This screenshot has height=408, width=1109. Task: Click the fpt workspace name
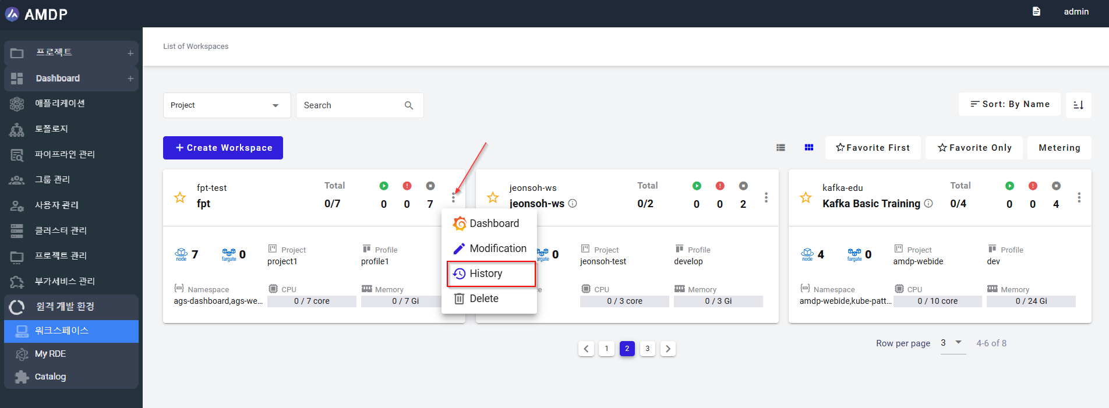click(203, 204)
